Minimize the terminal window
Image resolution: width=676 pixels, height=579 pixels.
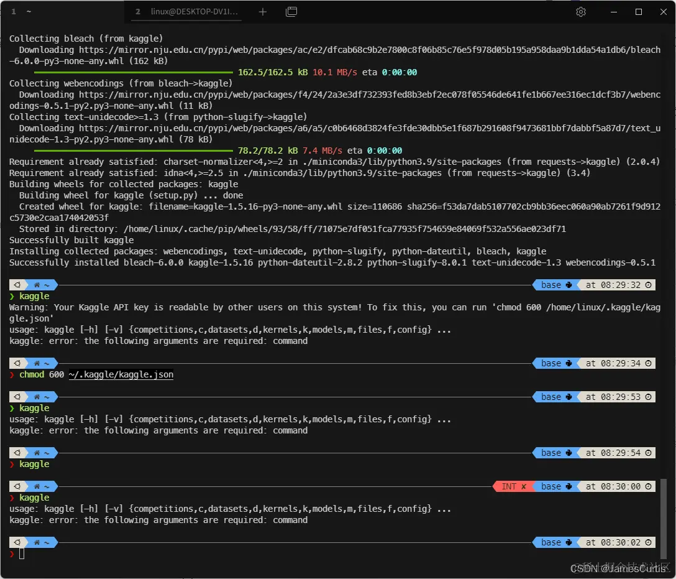[x=614, y=12]
